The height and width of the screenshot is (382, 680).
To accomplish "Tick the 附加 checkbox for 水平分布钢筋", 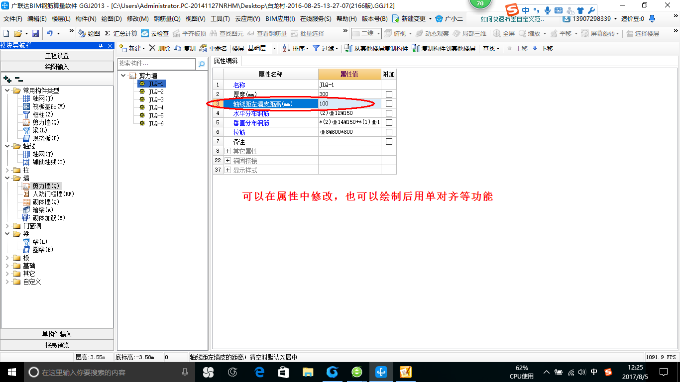I will tap(389, 113).
